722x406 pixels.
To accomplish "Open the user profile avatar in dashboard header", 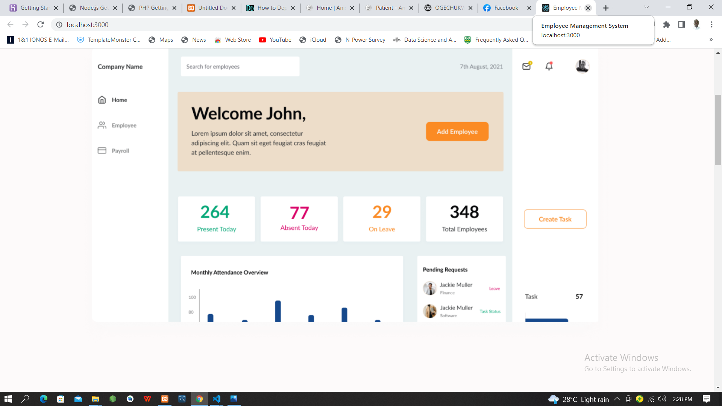I will pyautogui.click(x=582, y=66).
